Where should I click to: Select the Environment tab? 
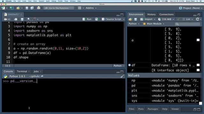[x=136, y=14]
